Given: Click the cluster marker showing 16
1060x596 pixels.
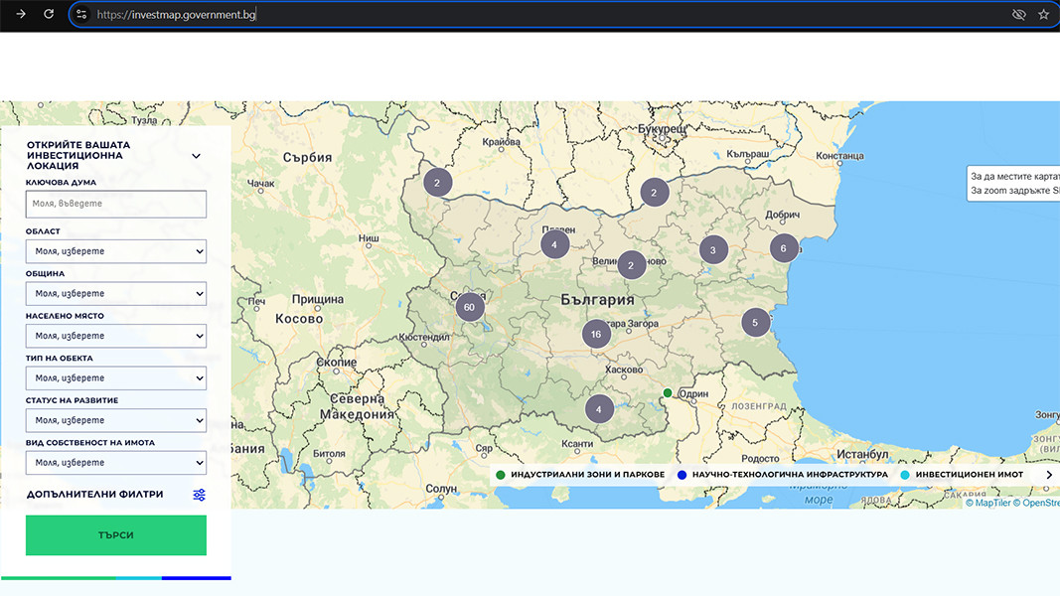Looking at the screenshot, I should coord(596,335).
